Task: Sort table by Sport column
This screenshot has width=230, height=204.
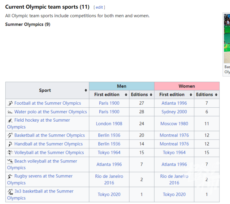Action: (x=86, y=91)
